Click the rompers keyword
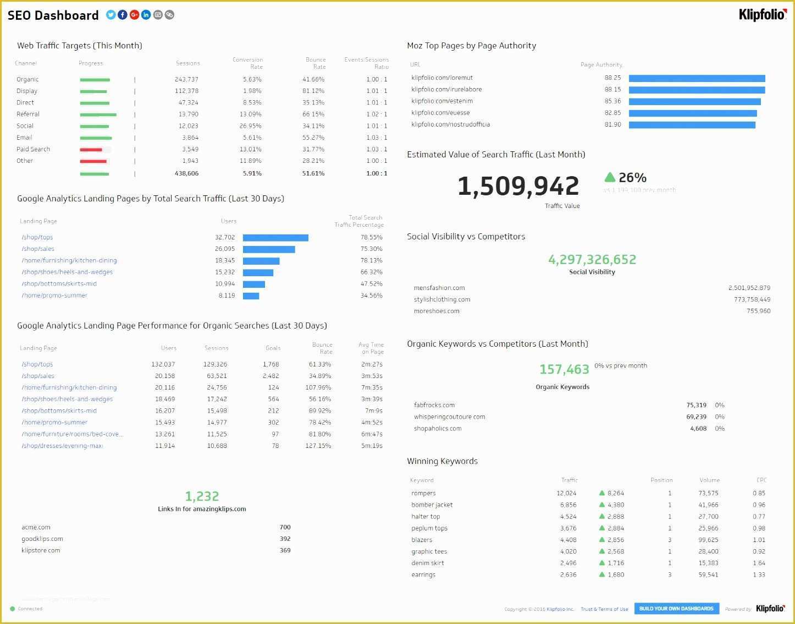The height and width of the screenshot is (624, 795). [423, 493]
